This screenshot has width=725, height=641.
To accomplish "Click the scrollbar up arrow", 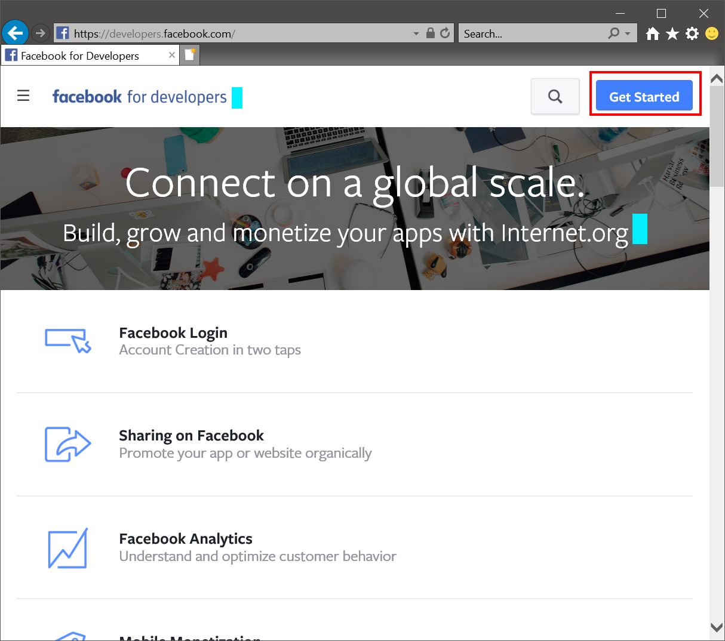I will [x=717, y=79].
